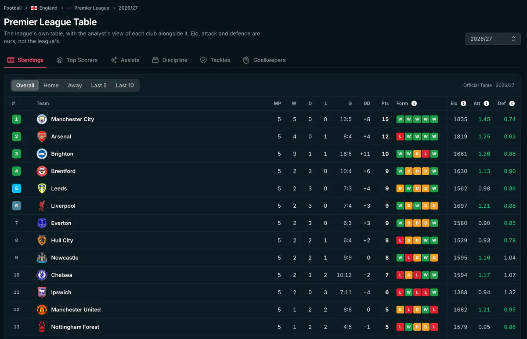Click the GD column header
The image size is (527, 339).
(367, 104)
